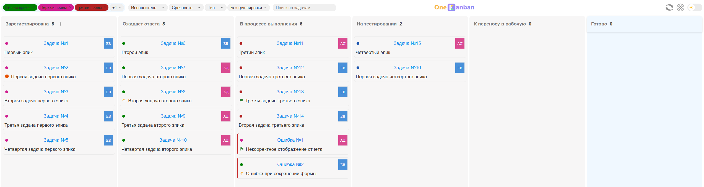The height and width of the screenshot is (187, 704).
Task: Remove the Первый проект filter tag
Action: [70, 7]
